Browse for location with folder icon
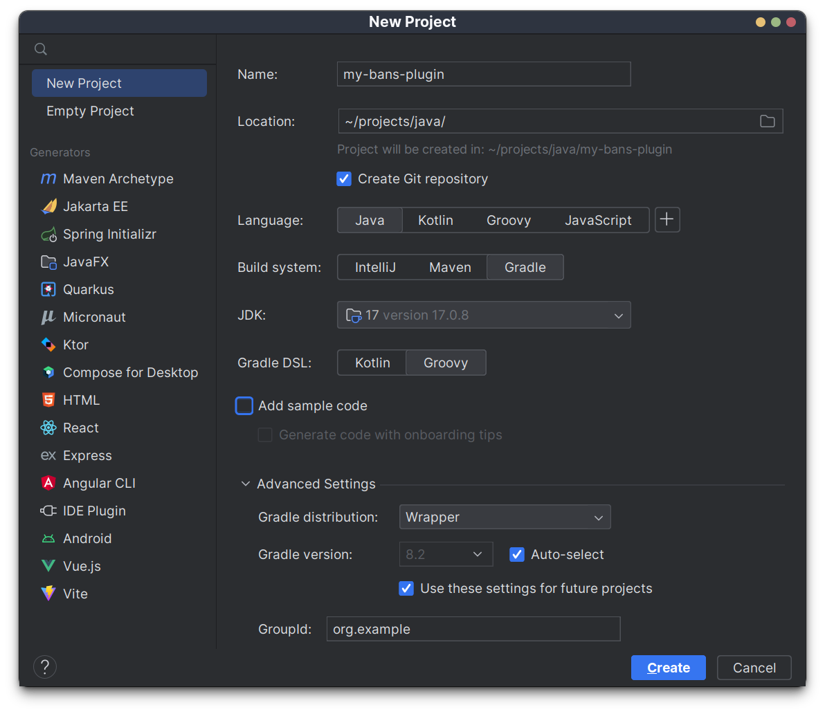This screenshot has height=714, width=825. pos(767,122)
